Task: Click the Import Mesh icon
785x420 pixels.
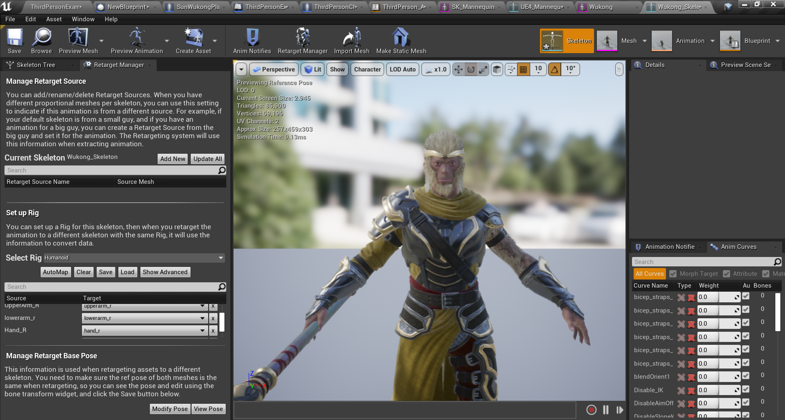Action: click(x=352, y=37)
